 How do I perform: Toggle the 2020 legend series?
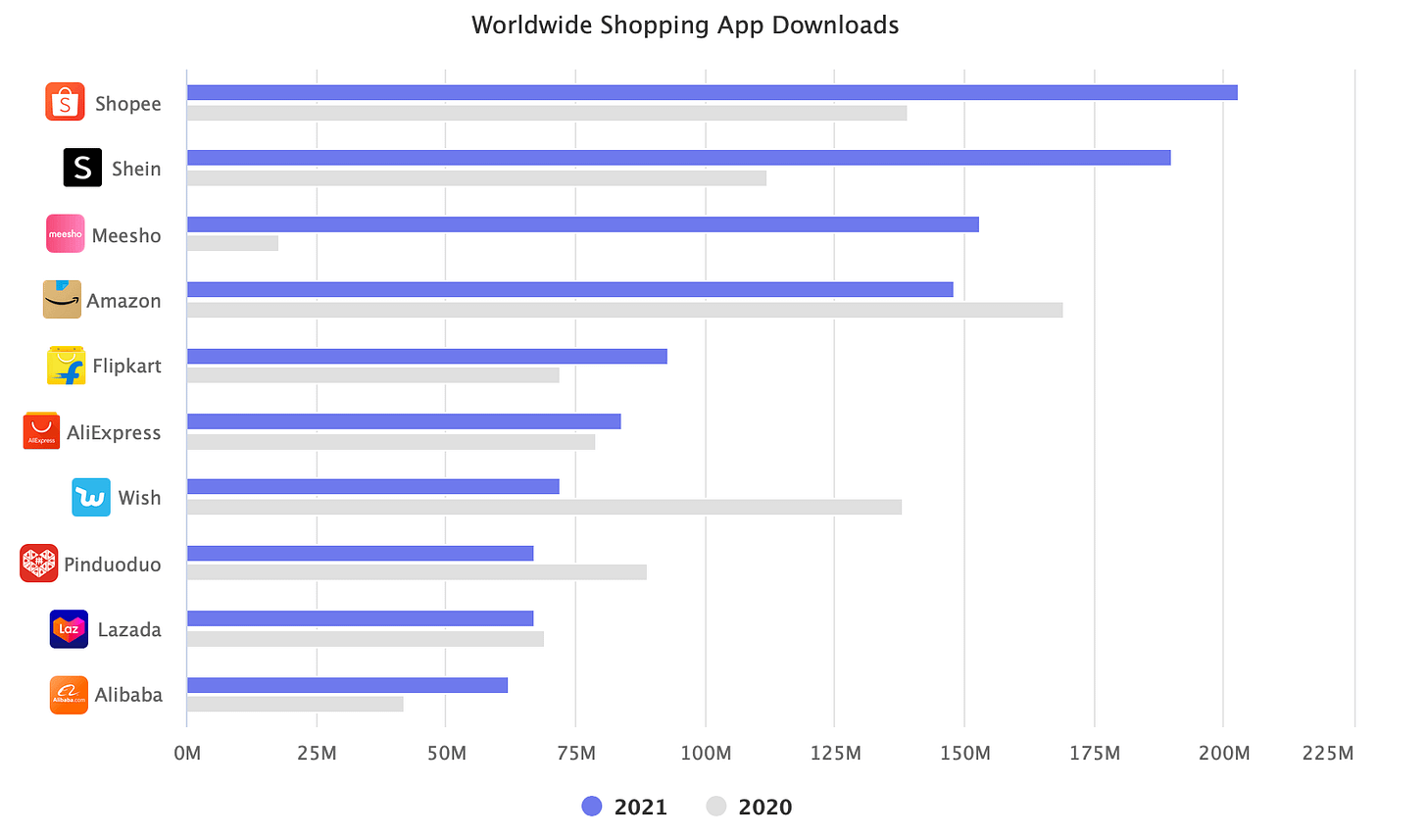click(x=749, y=807)
